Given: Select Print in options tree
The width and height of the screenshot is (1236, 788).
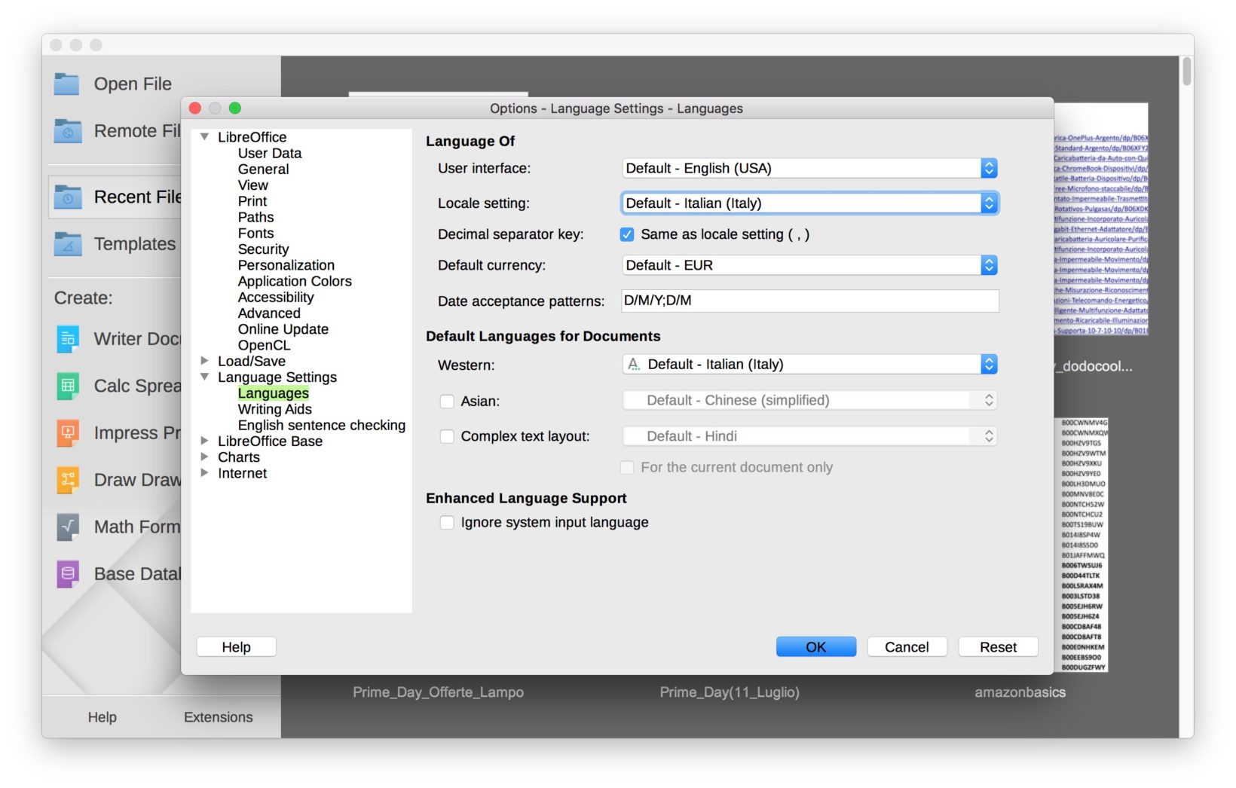Looking at the screenshot, I should 252,201.
